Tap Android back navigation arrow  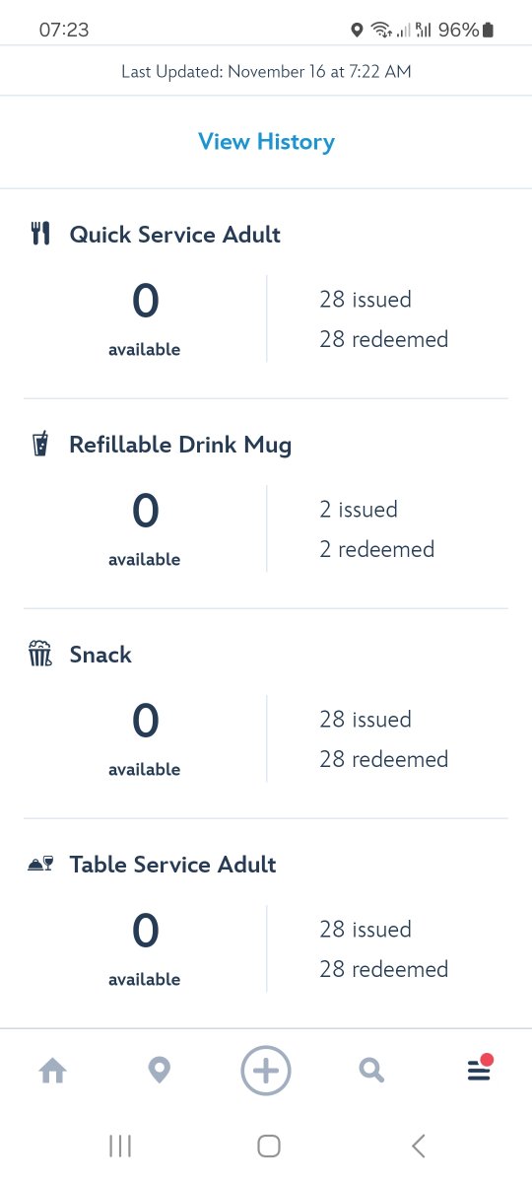(419, 1146)
